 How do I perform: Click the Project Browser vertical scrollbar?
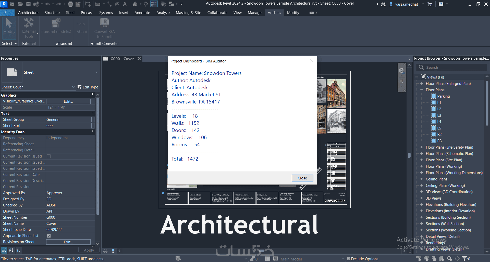[x=487, y=103]
